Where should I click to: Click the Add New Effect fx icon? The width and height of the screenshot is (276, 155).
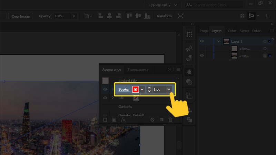(x=123, y=120)
